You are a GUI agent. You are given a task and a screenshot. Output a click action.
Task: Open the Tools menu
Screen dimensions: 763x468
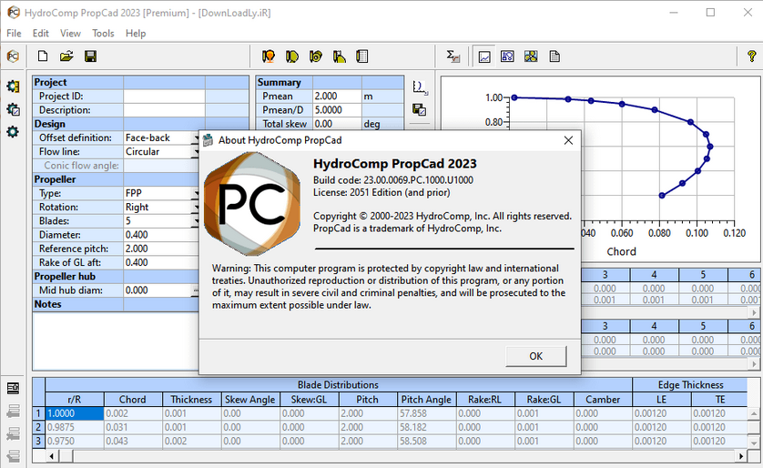tap(103, 33)
